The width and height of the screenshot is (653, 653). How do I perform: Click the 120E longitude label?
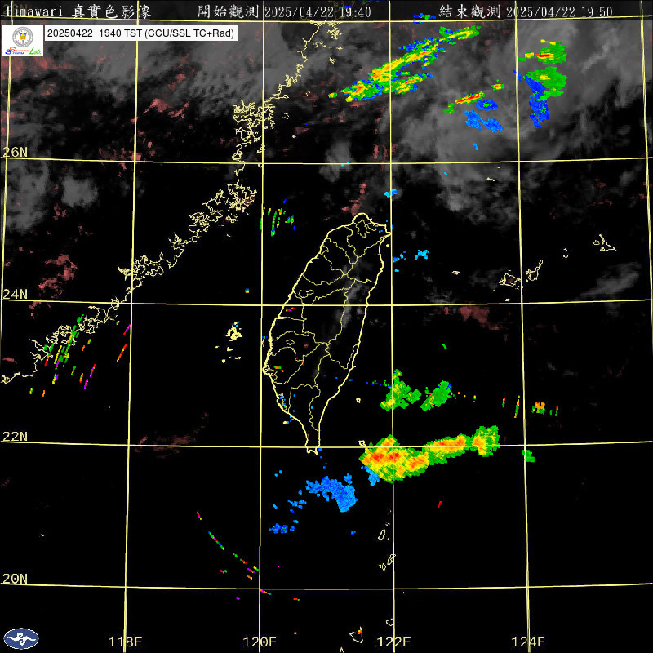(x=260, y=642)
